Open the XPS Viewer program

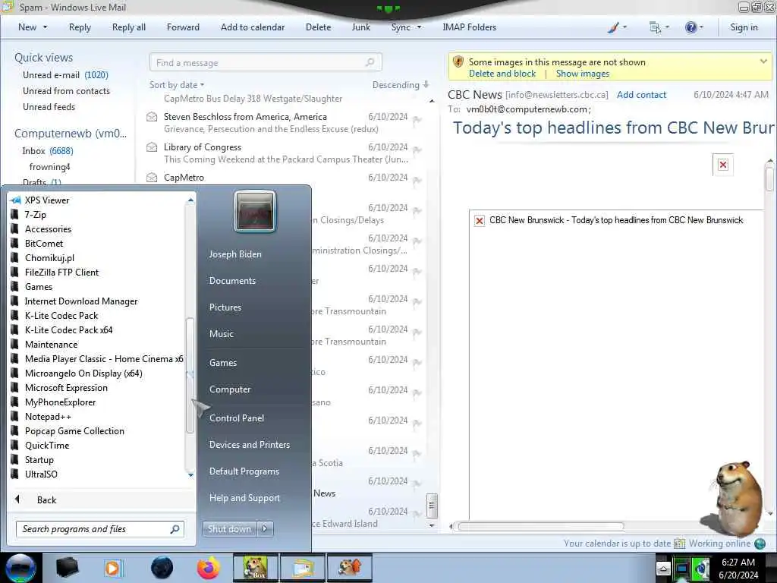pyautogui.click(x=47, y=200)
